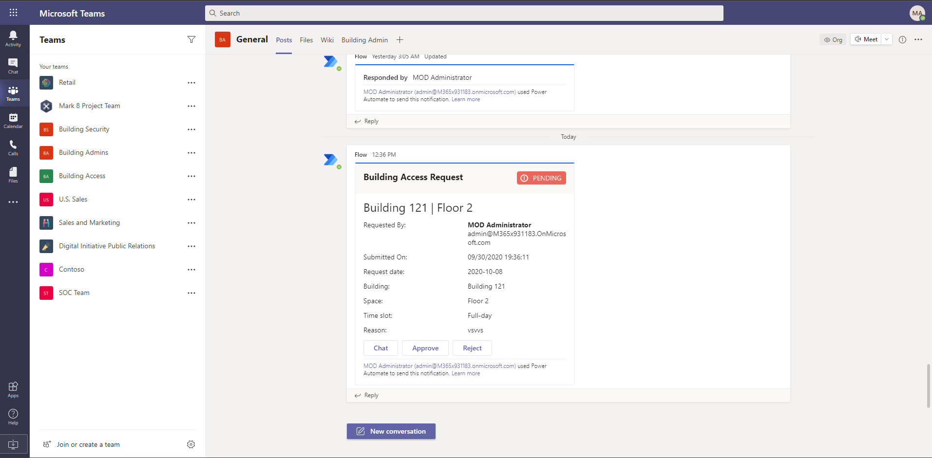Open Files in the left rail
Viewport: 932px width, 458px height.
point(13,175)
